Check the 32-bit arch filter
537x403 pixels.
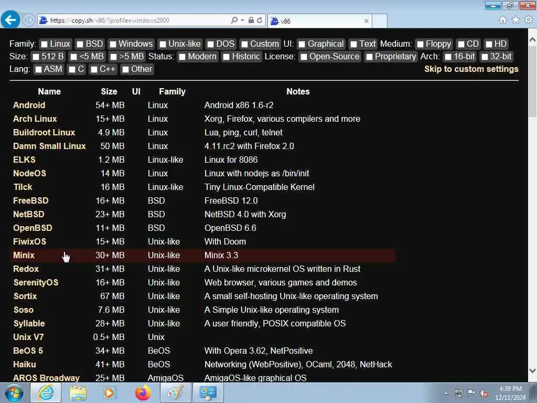pos(484,57)
